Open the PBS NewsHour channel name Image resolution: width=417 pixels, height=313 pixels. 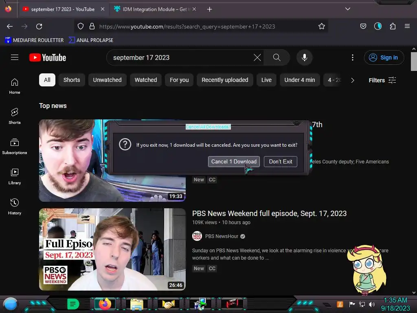tap(222, 236)
